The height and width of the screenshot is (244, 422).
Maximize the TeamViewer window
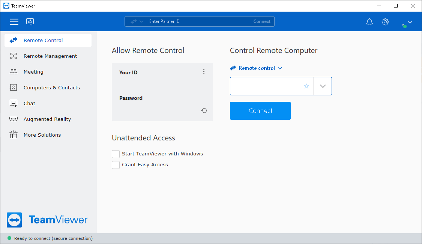coord(396,6)
